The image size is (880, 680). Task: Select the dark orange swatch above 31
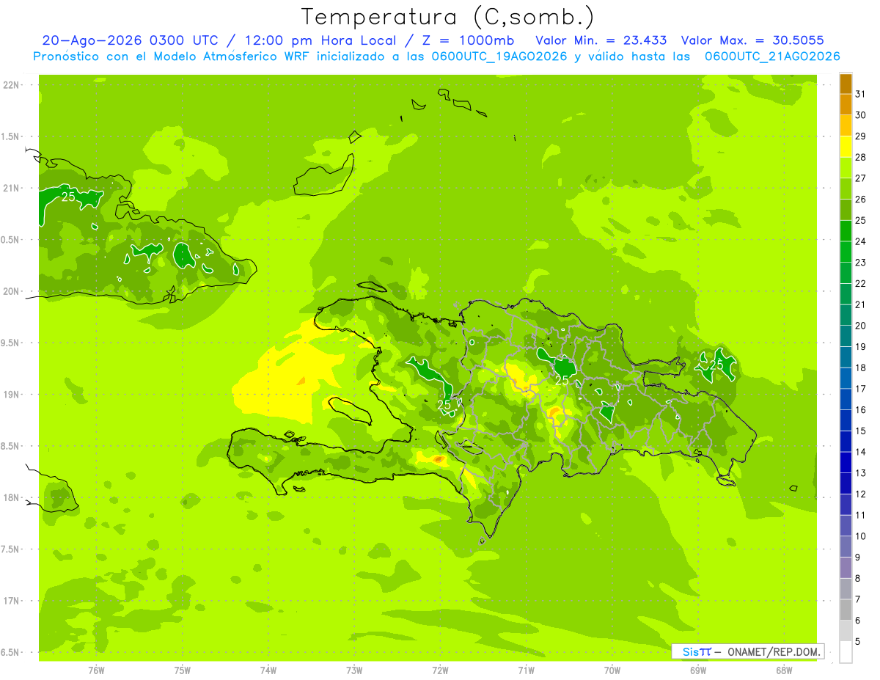coord(846,84)
